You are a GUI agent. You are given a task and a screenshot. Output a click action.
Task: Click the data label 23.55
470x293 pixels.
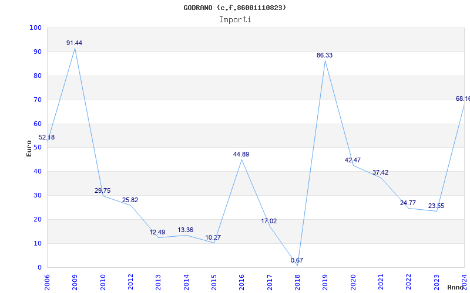tap(436, 206)
